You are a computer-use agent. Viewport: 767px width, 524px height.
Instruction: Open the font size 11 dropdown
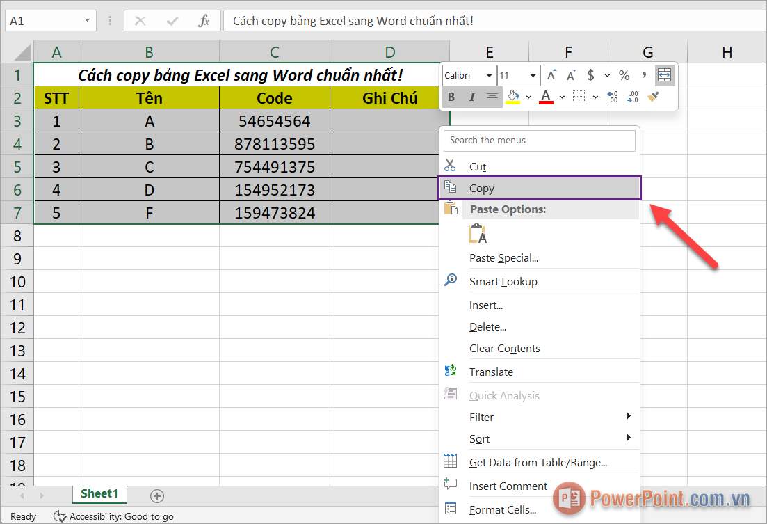tap(533, 75)
